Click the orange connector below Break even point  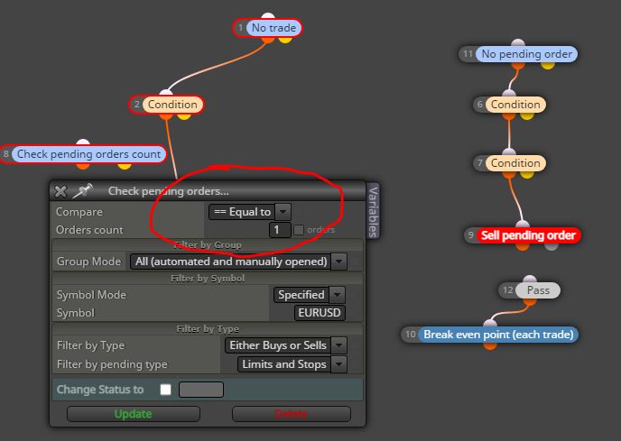(490, 346)
